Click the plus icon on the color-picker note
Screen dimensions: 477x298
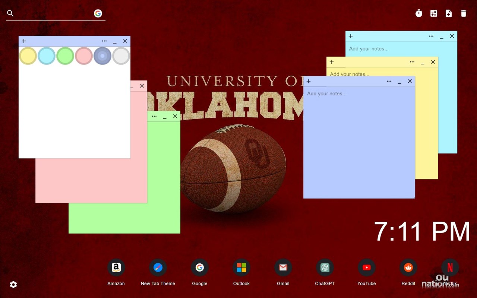(24, 41)
